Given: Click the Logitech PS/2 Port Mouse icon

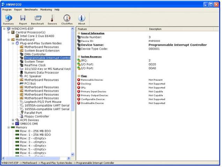Looking at the screenshot, I should [x=22, y=102].
